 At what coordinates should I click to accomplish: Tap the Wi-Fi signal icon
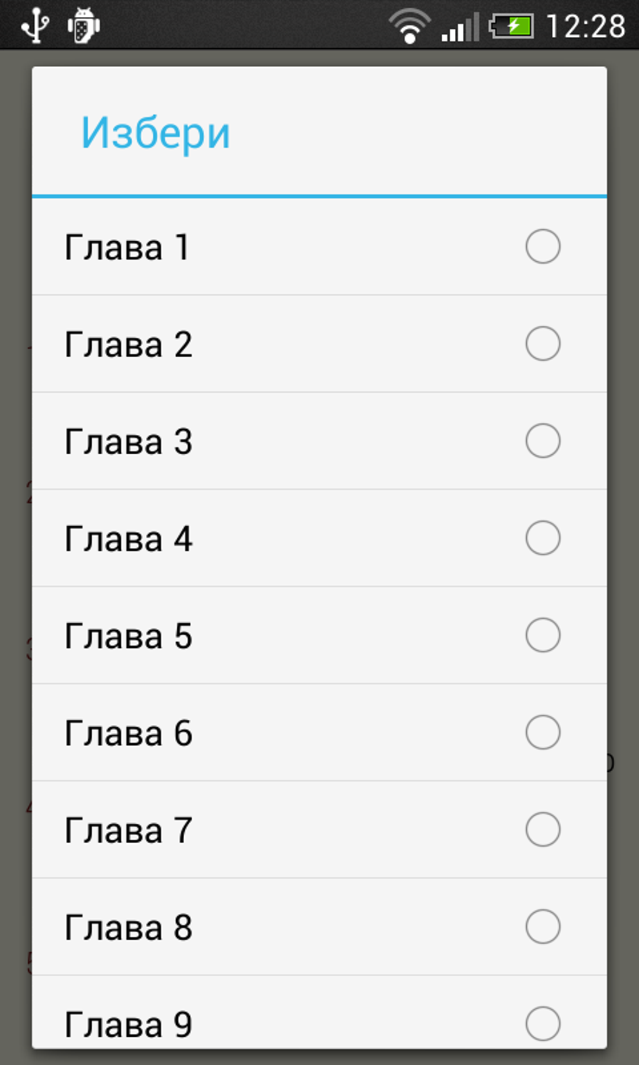pos(410,26)
